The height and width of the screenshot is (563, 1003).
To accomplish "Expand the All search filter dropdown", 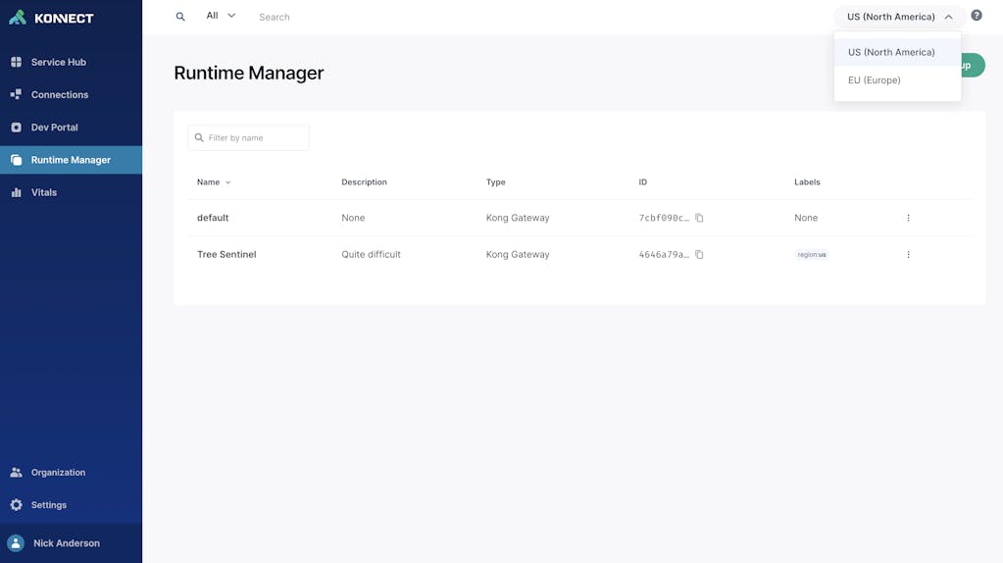I will [x=221, y=16].
